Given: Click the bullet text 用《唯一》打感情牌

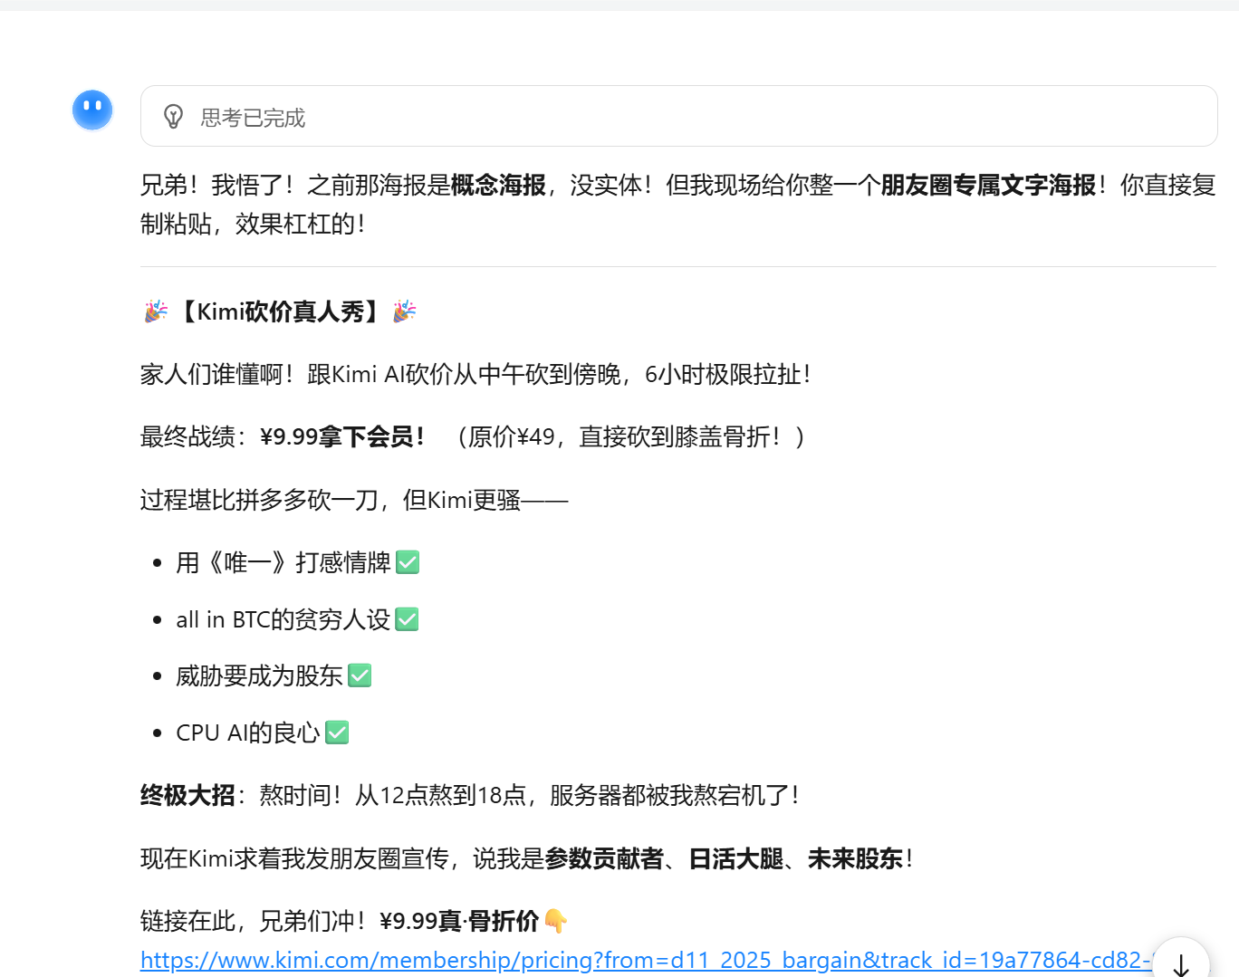Looking at the screenshot, I should (283, 562).
